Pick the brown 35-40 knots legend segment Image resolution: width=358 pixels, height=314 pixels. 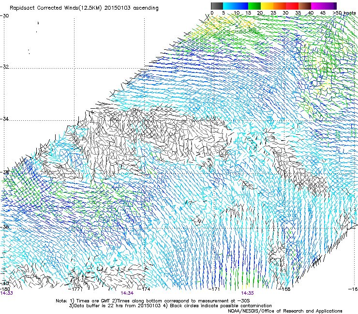[x=305, y=6]
